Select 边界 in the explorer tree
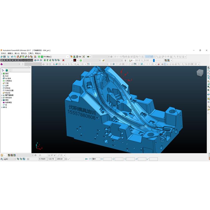This screenshot has height=210, width=210. click(7, 86)
